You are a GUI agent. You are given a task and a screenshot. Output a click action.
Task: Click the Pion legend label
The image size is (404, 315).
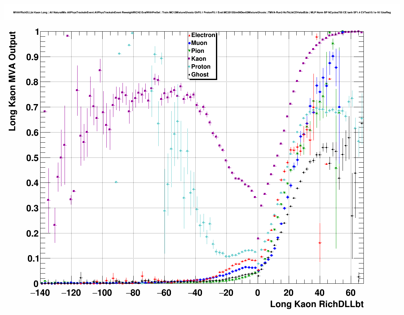pyautogui.click(x=198, y=51)
